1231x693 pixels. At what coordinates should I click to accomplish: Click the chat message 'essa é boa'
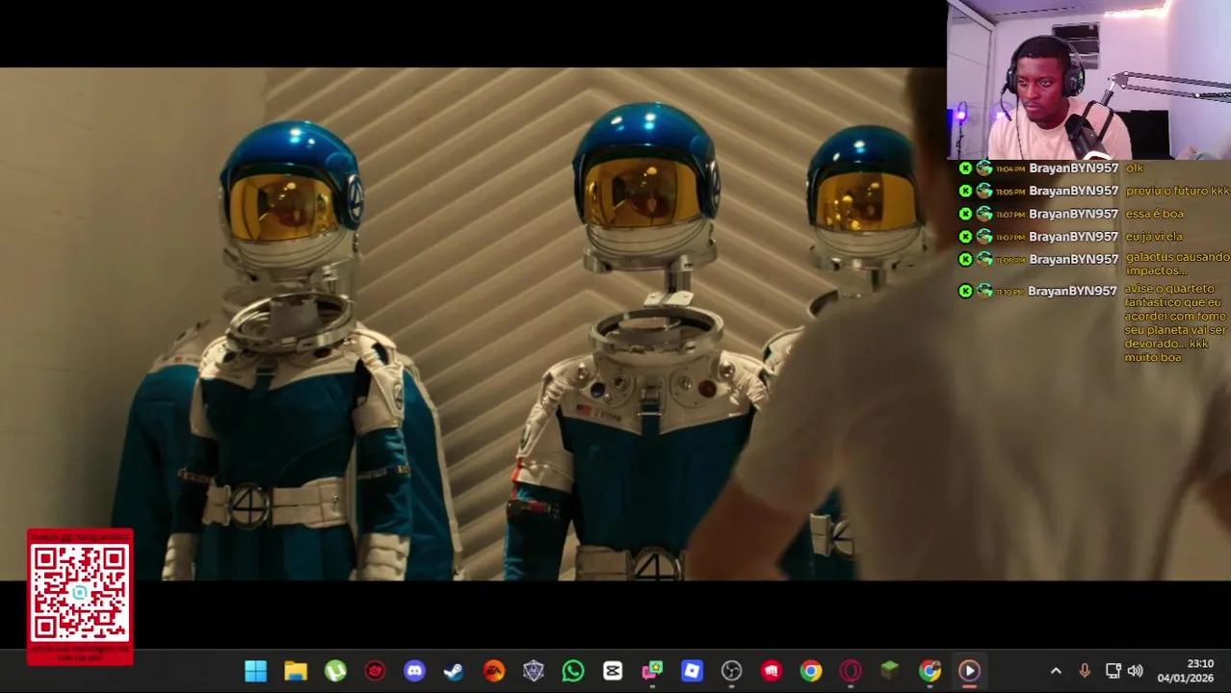pyautogui.click(x=1154, y=214)
